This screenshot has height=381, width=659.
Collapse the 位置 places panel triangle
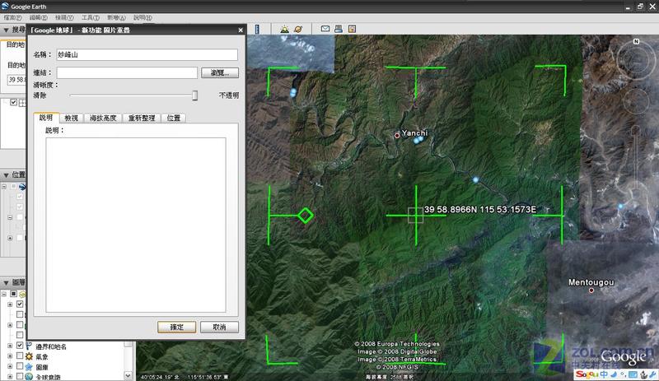[6, 174]
